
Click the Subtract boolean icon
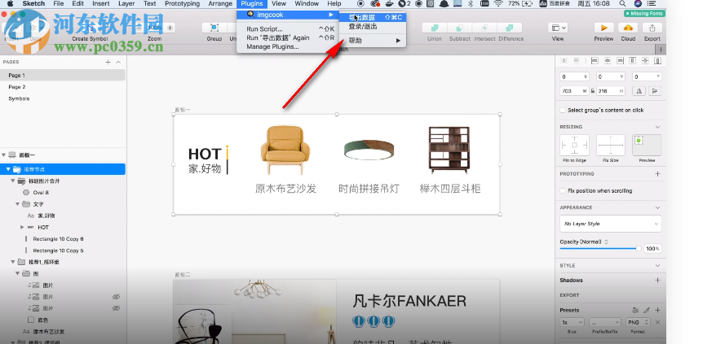coord(459,28)
